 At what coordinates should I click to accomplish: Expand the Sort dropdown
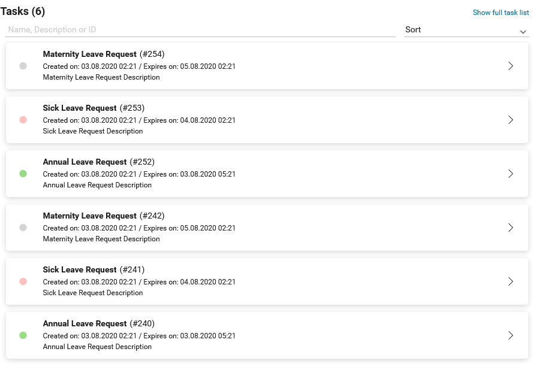coord(466,30)
